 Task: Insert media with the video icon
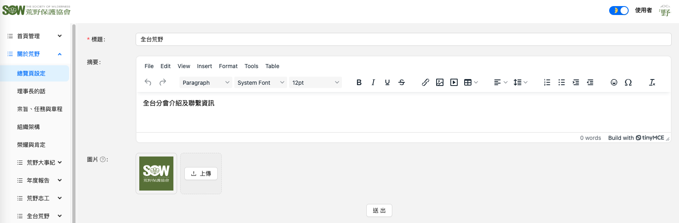tap(454, 82)
